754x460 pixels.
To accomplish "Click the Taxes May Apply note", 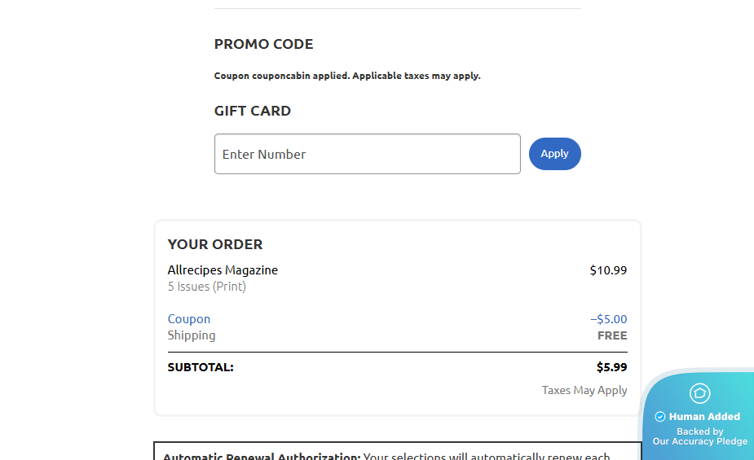I will coord(584,390).
